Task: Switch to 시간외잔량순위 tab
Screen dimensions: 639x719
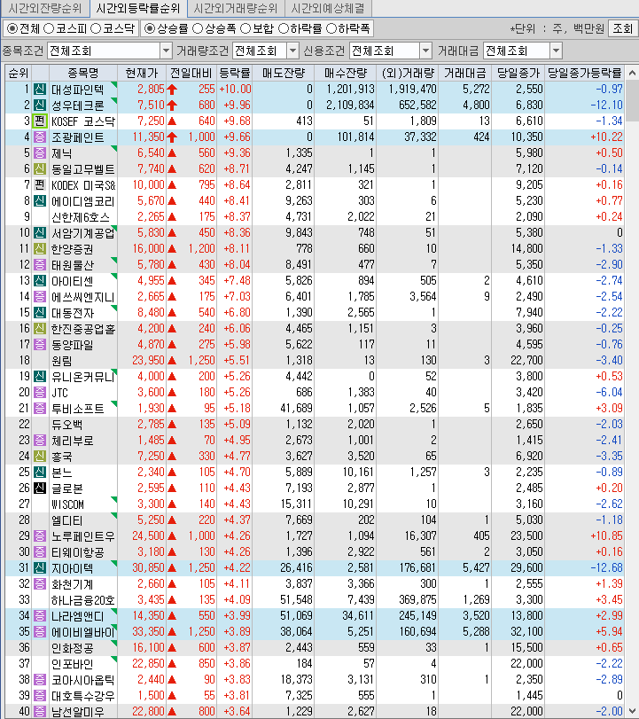Action: pos(45,8)
